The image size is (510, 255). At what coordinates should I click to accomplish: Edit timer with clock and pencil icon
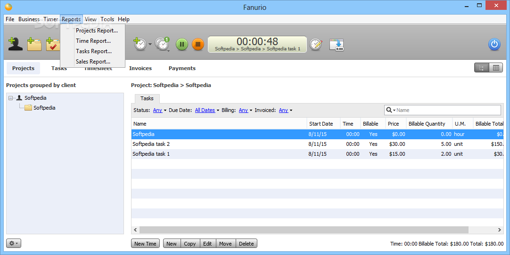(x=315, y=44)
